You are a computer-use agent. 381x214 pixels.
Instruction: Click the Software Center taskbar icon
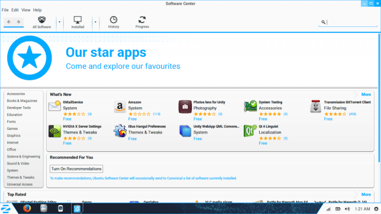(x=77, y=208)
